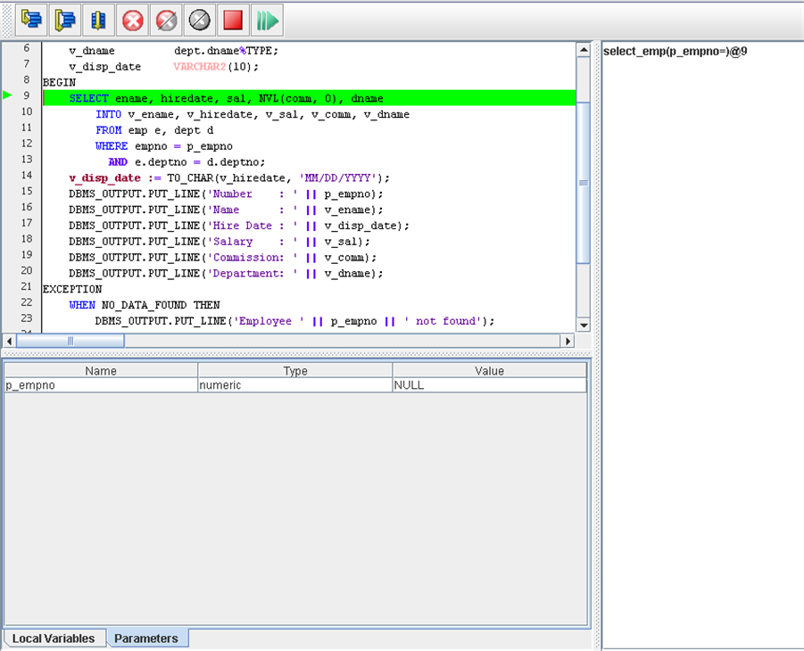Select the select_emp call stack entry
Viewport: 804px width, 651px height.
pyautogui.click(x=675, y=51)
